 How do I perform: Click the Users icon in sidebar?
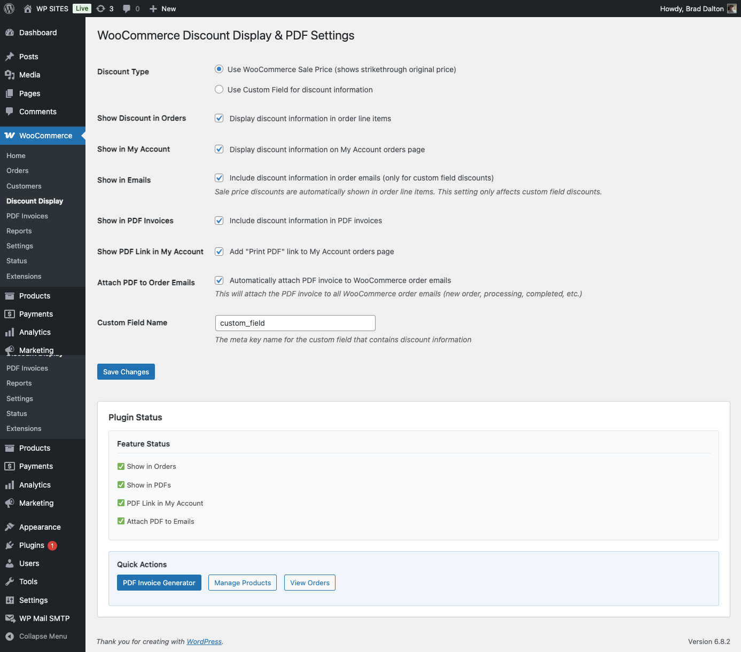[10, 563]
